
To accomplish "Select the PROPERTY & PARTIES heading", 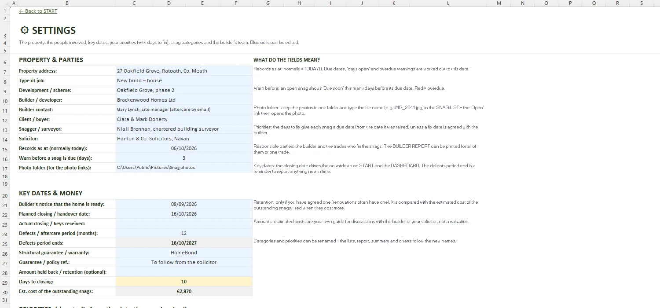I will [51, 60].
